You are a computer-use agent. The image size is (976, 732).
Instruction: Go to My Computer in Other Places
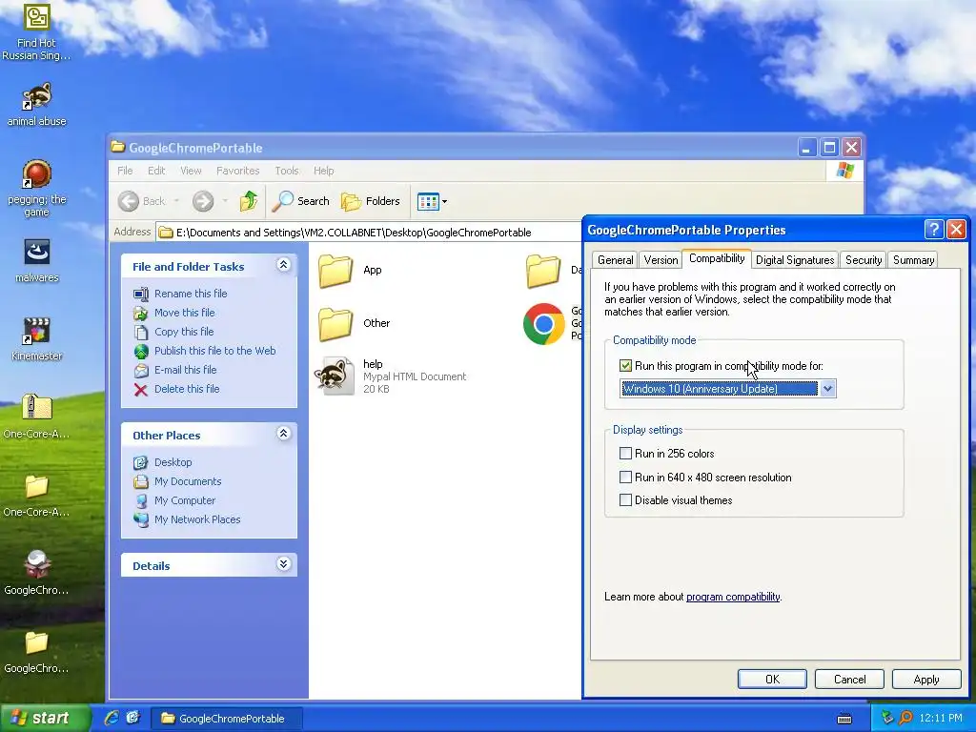pos(184,500)
